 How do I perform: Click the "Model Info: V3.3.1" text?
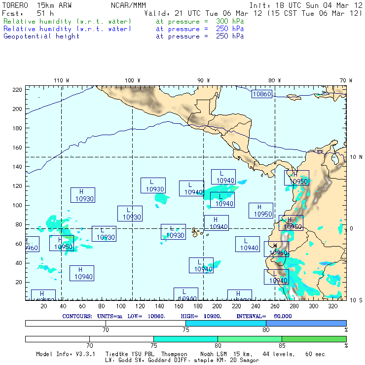point(66,354)
